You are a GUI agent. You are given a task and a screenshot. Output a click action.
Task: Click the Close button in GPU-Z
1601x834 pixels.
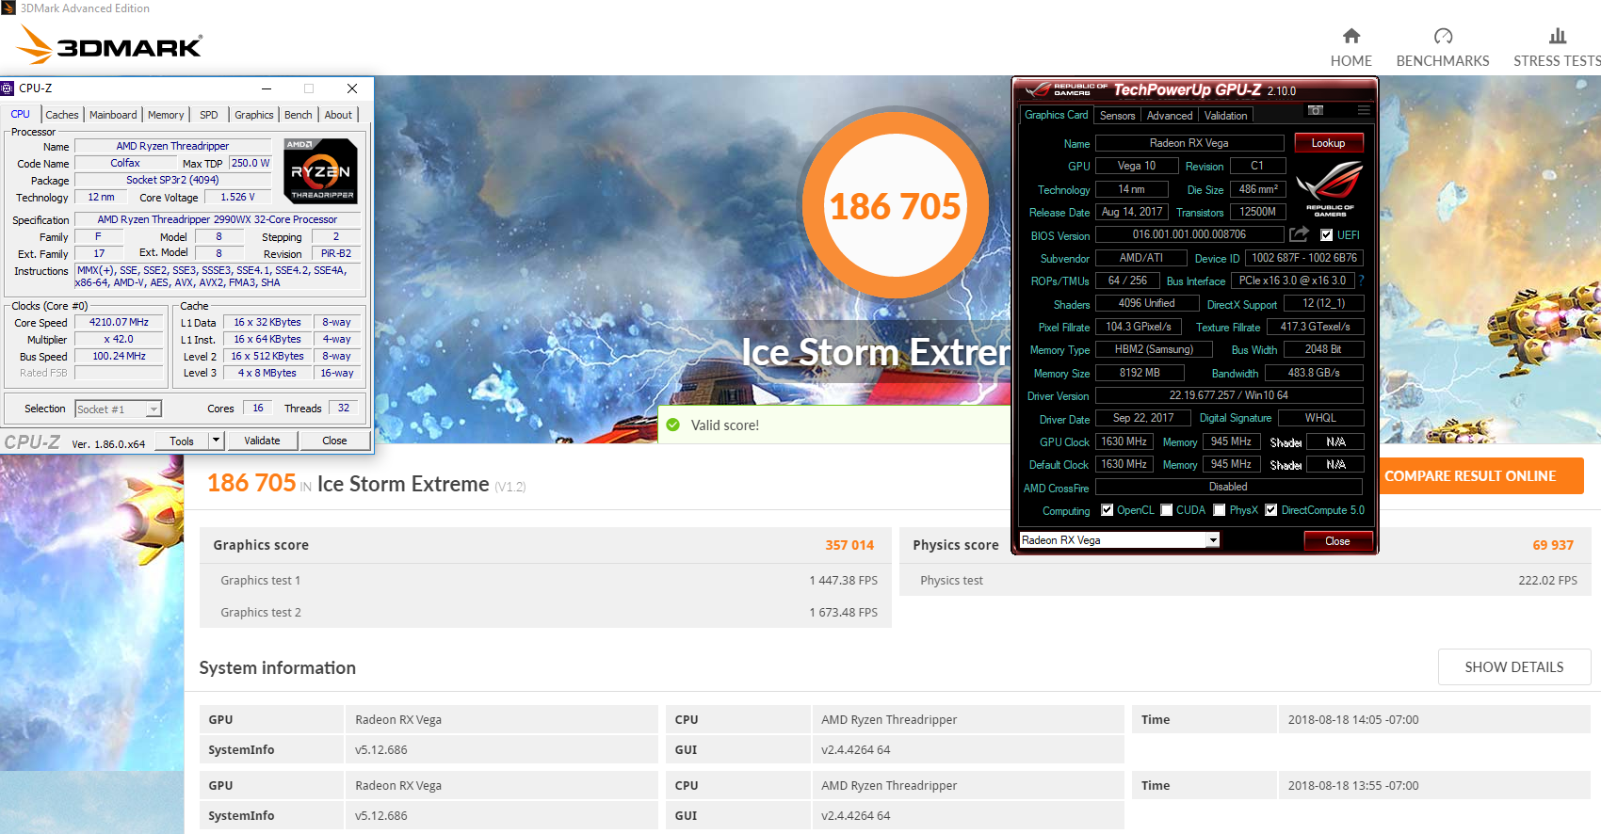coord(1337,541)
